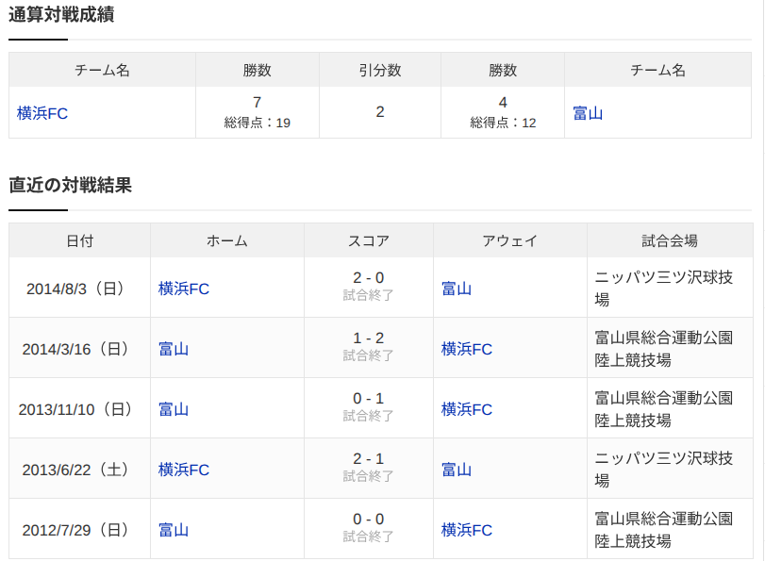Select away team 横浜FC in 2013/11/10 row
Viewport: 765px width, 561px height.
pyautogui.click(x=466, y=409)
